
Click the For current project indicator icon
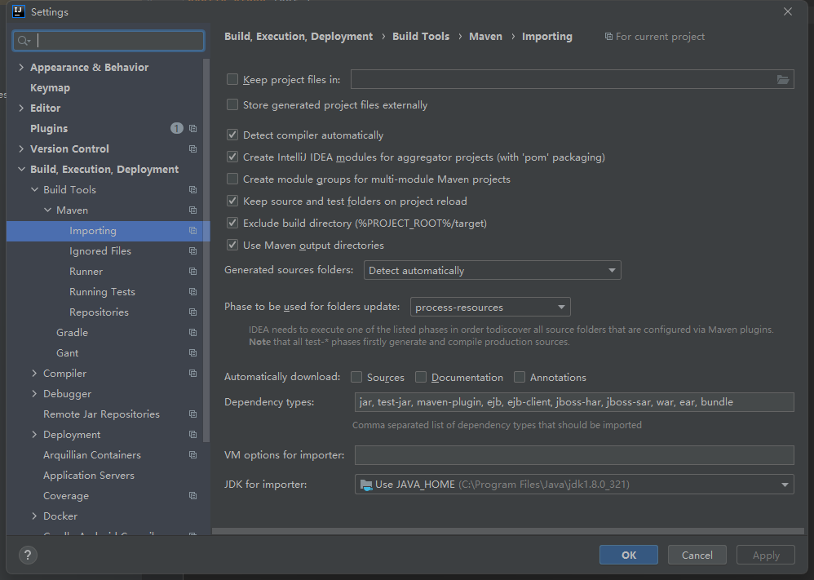click(x=607, y=36)
